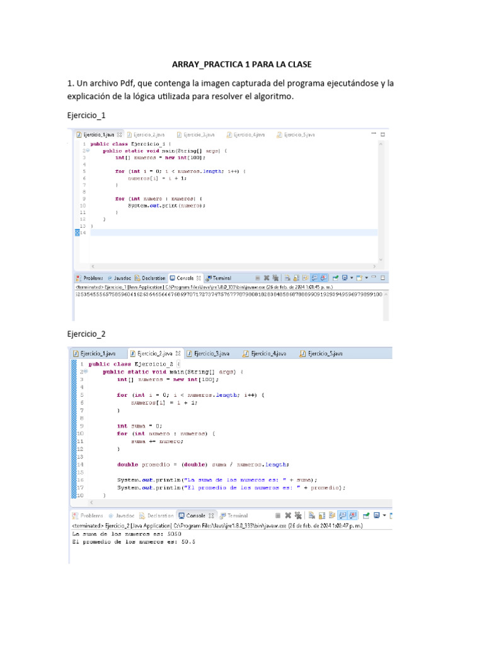Click Display Selected Console icon, Ejercicio_2 screenshot
This screenshot has height=646, width=484.
377,515
